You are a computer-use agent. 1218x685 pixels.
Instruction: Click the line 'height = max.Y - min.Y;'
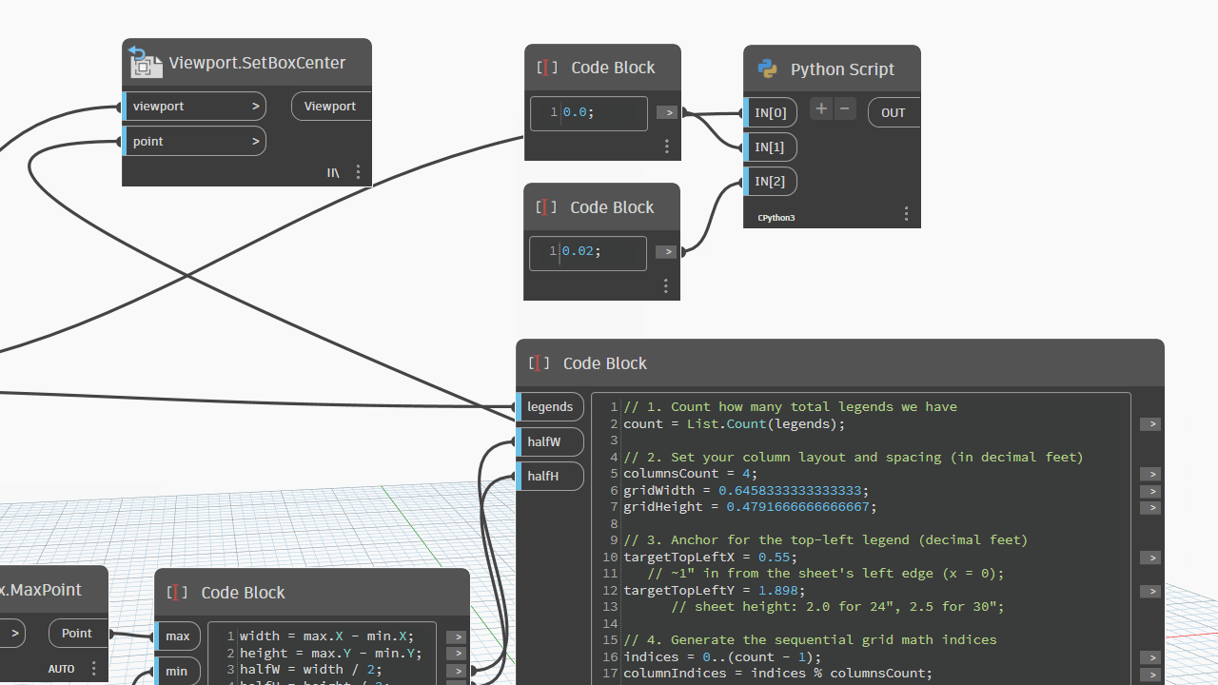(331, 653)
